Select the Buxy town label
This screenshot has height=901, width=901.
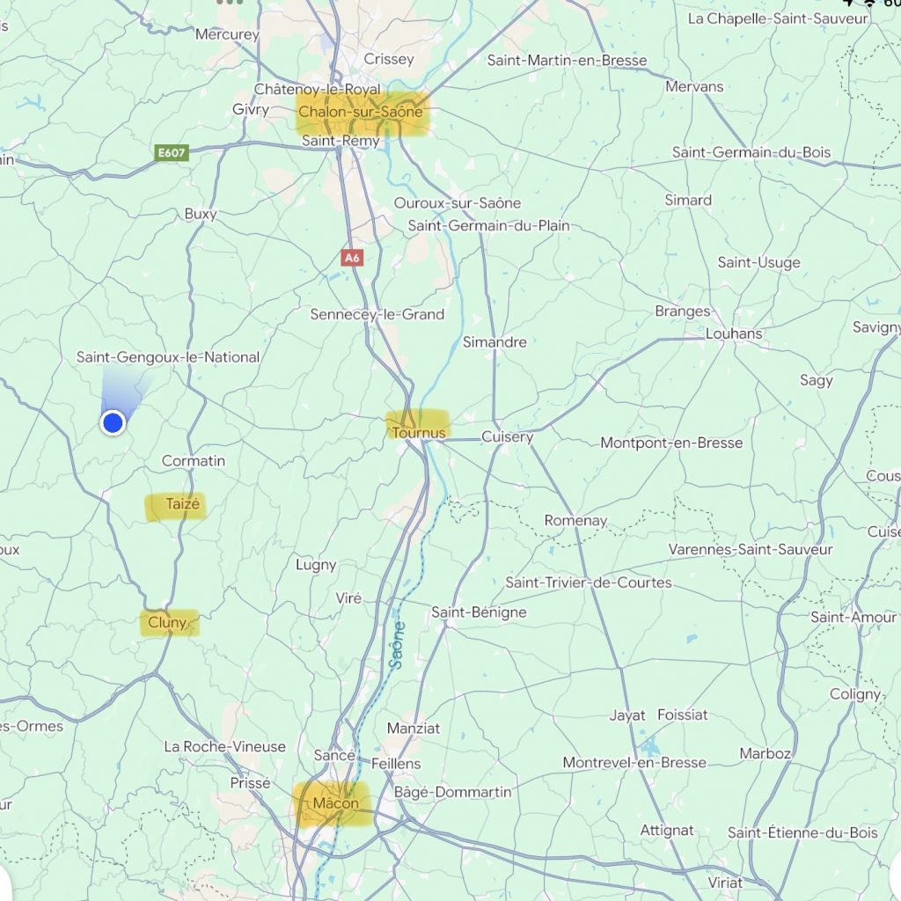point(201,215)
